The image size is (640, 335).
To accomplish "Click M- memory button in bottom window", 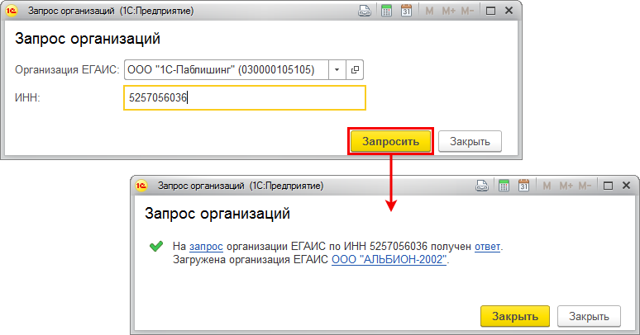I will [585, 186].
